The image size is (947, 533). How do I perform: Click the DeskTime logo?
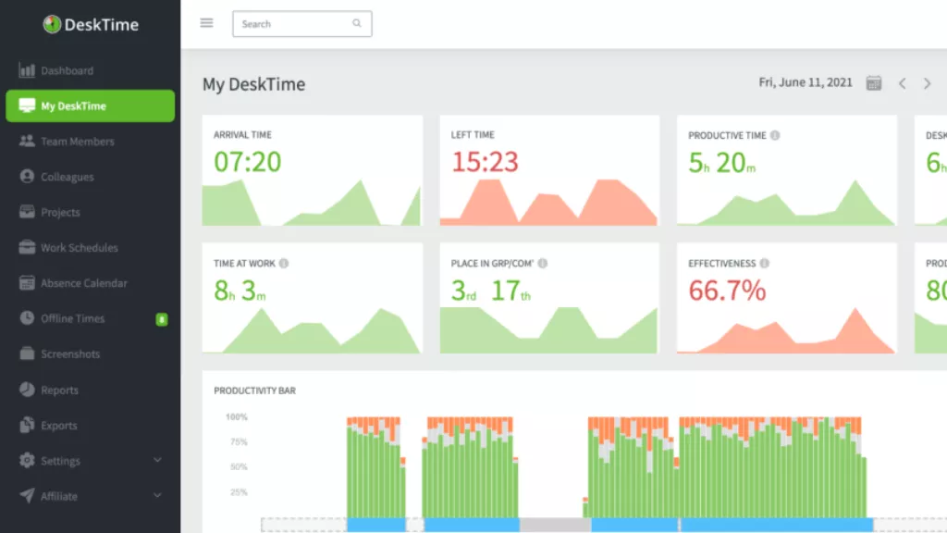[91, 24]
